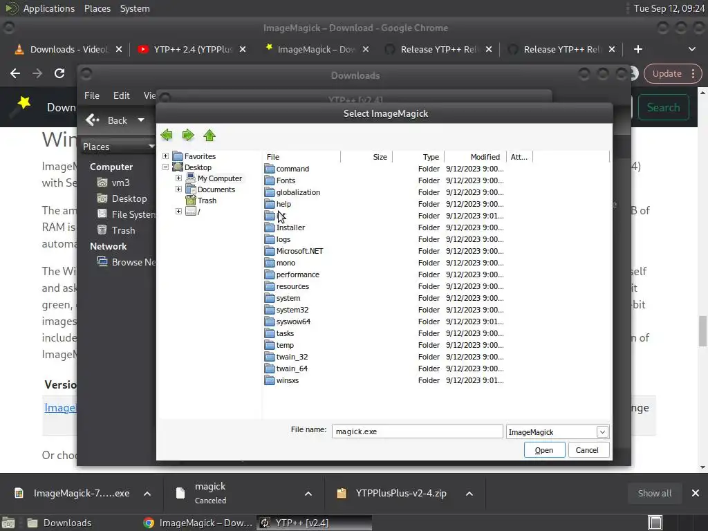Image resolution: width=708 pixels, height=531 pixels.
Task: Click Show all downloads
Action: (x=654, y=494)
